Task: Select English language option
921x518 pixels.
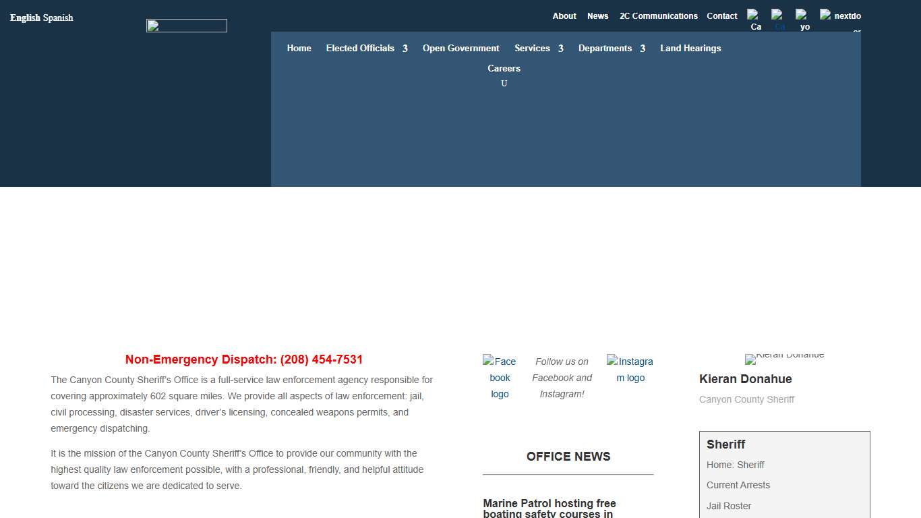Action: click(25, 18)
